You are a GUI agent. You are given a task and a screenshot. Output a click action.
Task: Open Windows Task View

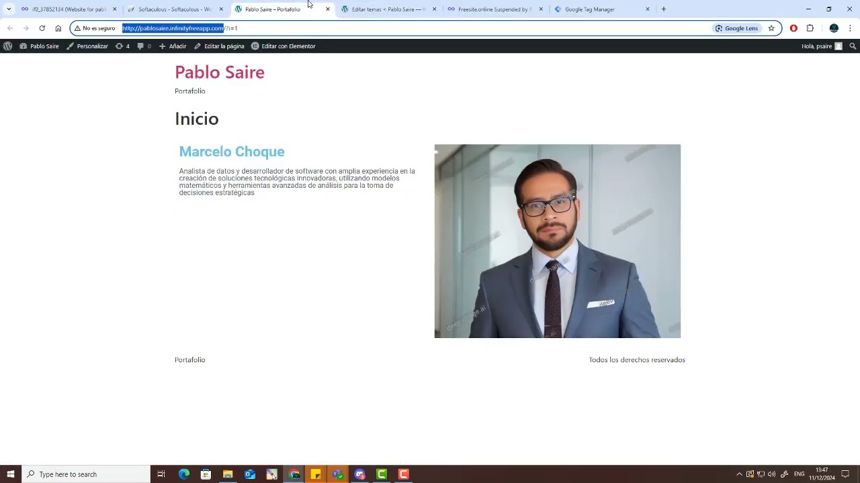[161, 474]
